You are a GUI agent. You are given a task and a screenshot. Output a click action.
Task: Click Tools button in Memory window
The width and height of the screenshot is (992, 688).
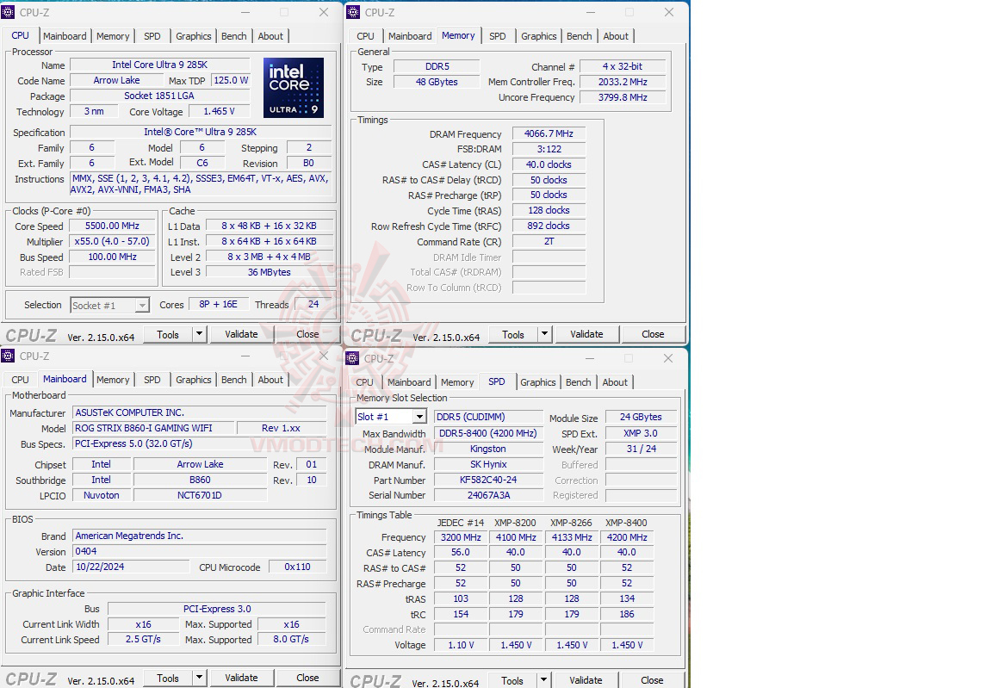513,334
